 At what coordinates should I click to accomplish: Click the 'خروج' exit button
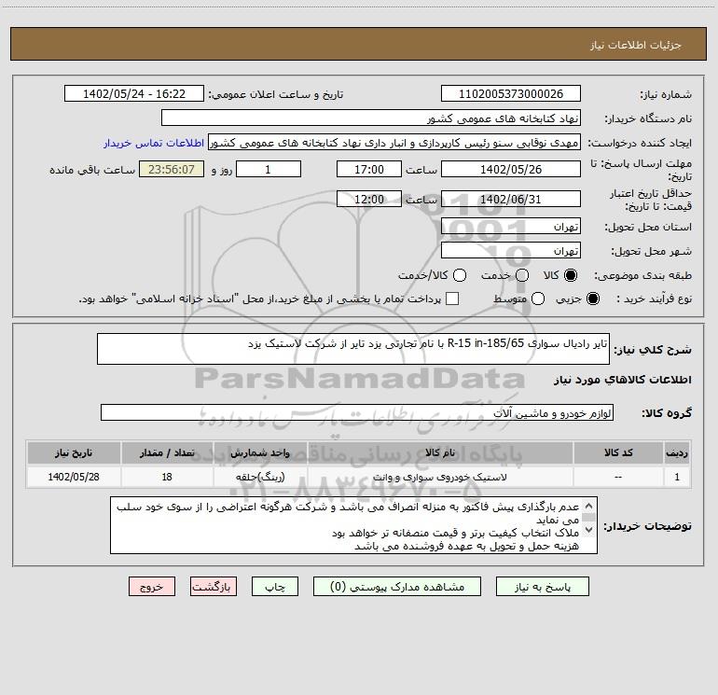pyautogui.click(x=152, y=587)
